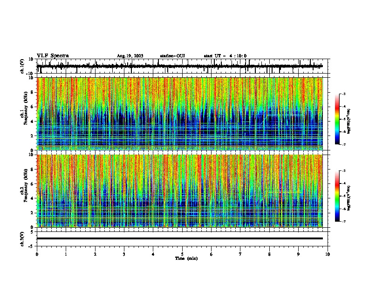Select the "Time (min)" axis label

tap(186, 258)
